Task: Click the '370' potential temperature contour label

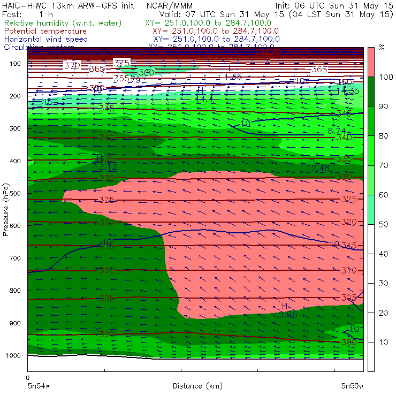Action: click(x=72, y=66)
